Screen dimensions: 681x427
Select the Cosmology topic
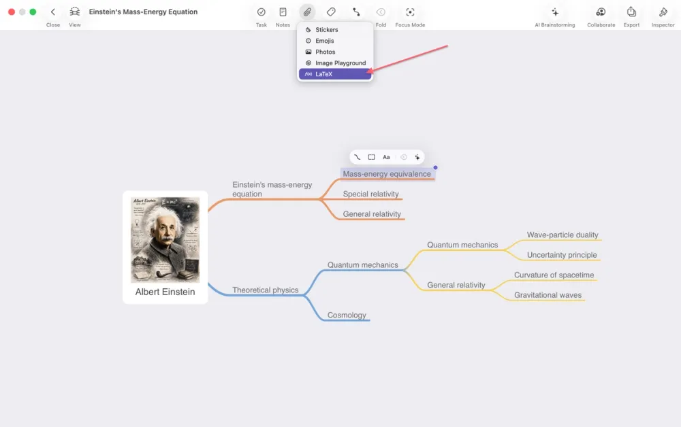(347, 315)
